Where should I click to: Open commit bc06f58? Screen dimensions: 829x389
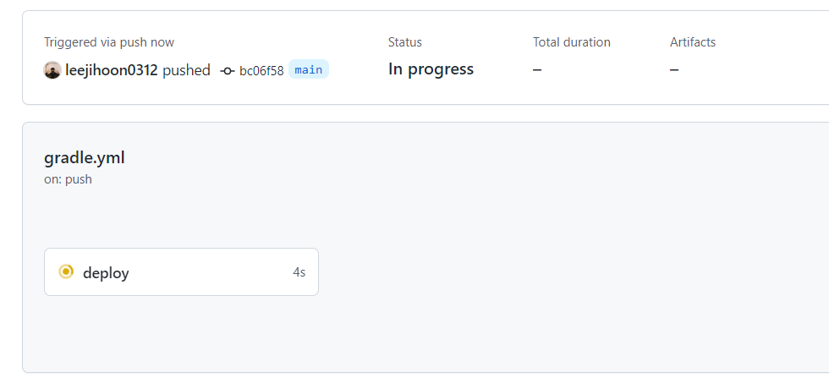[x=261, y=71]
